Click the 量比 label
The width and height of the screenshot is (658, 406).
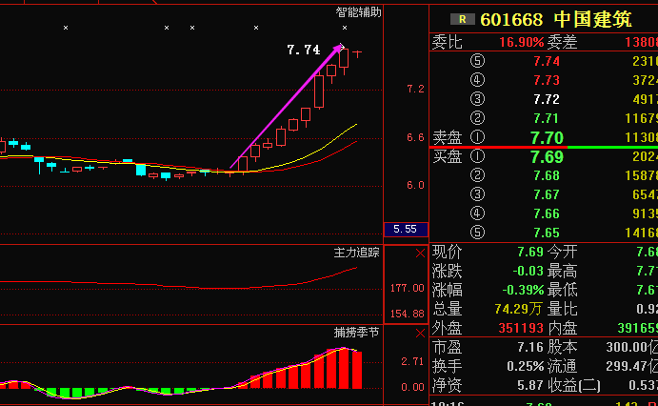562,309
